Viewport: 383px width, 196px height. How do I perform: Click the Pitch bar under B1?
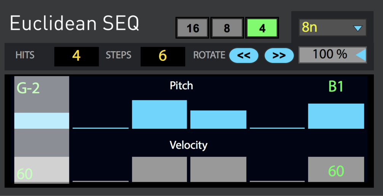[336, 116]
